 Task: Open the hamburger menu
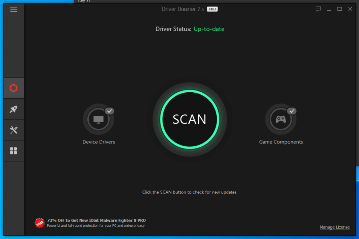(14, 9)
